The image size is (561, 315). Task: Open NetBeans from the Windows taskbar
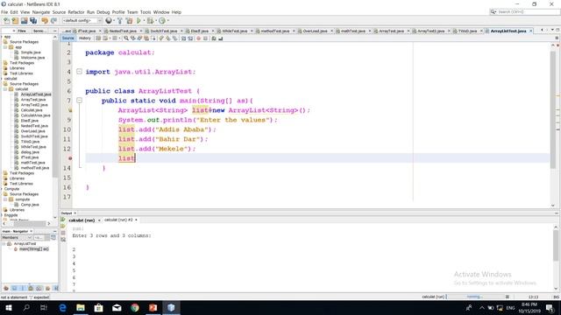tap(171, 307)
